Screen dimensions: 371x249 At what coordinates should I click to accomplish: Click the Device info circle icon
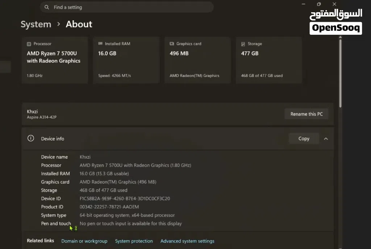31,138
